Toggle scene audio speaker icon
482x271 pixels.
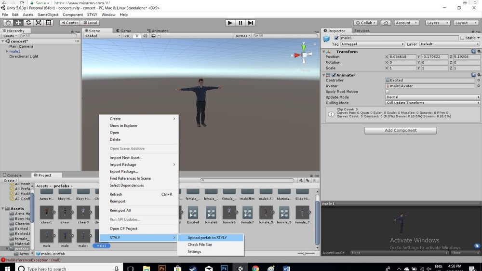pos(145,36)
